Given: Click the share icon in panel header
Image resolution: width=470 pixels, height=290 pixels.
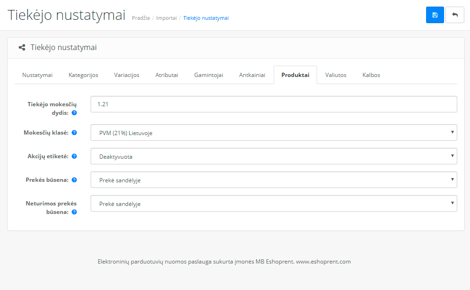Looking at the screenshot, I should point(22,47).
